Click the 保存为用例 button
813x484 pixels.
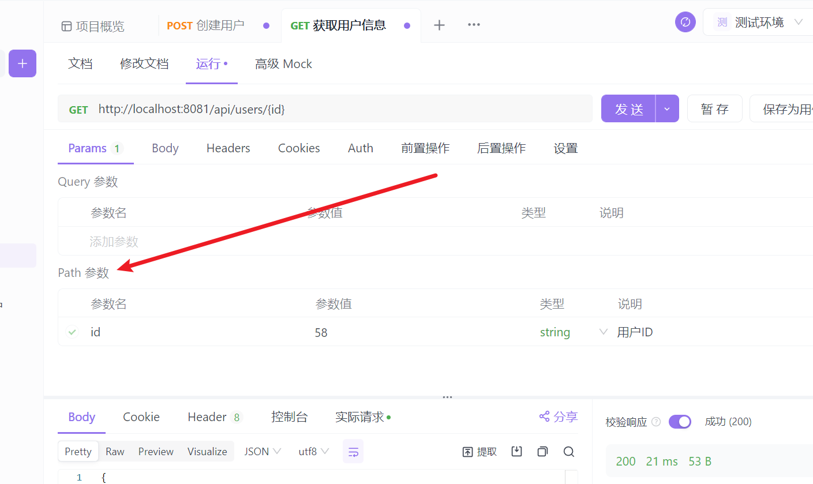click(781, 108)
